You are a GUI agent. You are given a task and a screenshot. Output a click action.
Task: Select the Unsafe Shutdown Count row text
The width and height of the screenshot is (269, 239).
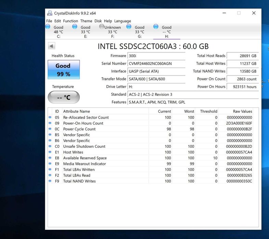click(84, 146)
